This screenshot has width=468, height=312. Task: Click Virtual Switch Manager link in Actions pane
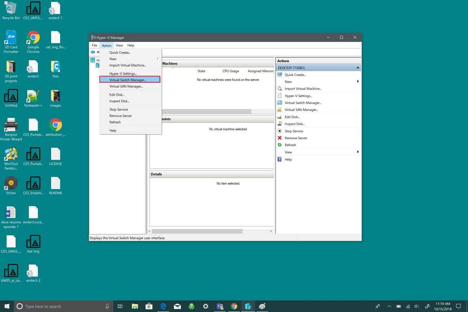pyautogui.click(x=303, y=103)
